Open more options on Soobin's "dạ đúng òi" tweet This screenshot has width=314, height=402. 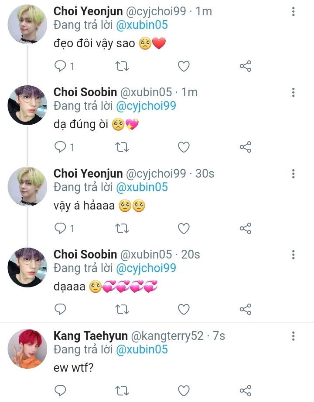294,92
